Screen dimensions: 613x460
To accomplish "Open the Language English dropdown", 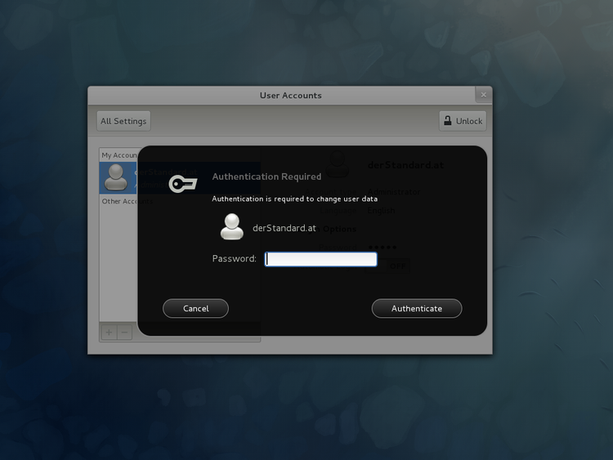I will (381, 211).
